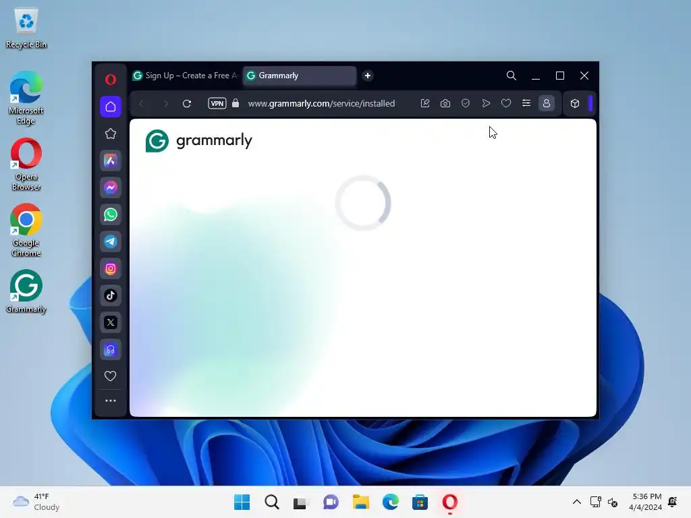This screenshot has width=691, height=518.
Task: Focus the address bar URL field
Action: pos(321,103)
